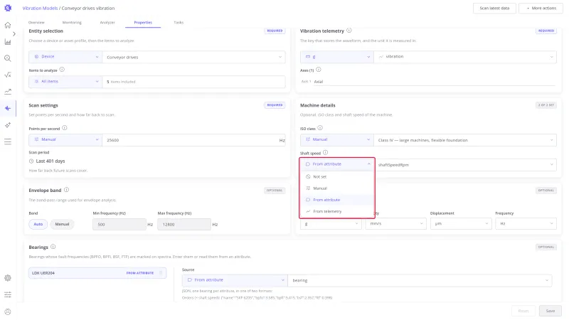
Task: Click the Points per second info icon
Action: point(64,128)
